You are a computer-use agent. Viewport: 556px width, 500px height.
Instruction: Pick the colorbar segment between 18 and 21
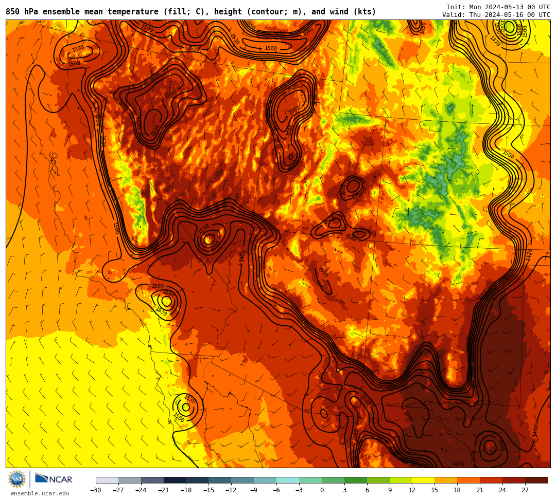468,480
